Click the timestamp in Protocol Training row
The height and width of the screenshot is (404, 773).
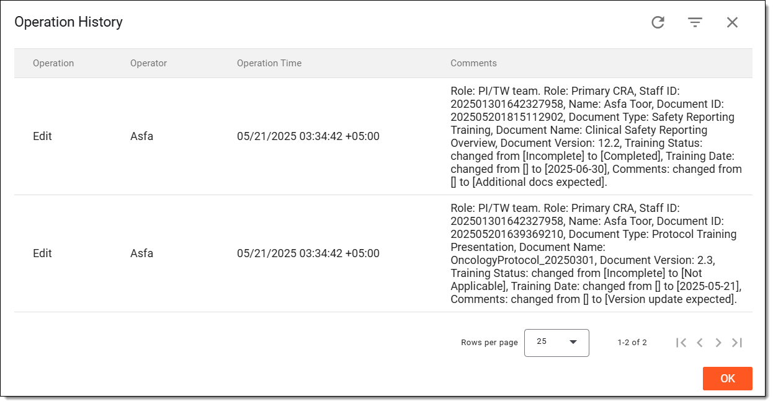click(308, 253)
